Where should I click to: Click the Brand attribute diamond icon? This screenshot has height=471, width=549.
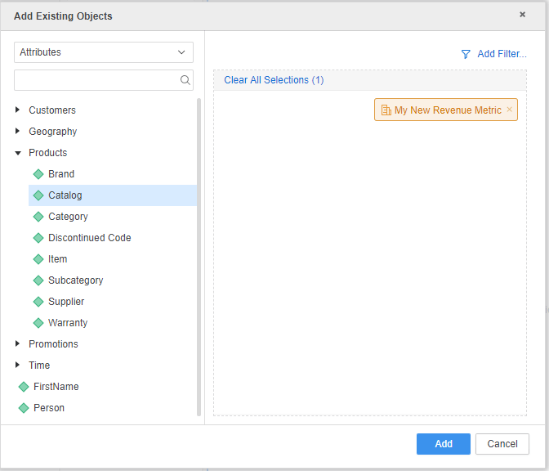pyautogui.click(x=38, y=174)
